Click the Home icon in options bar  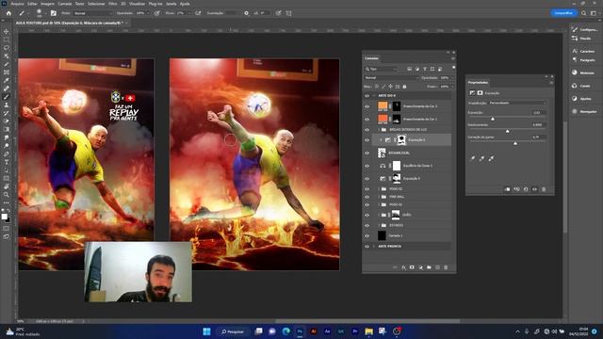(8, 13)
